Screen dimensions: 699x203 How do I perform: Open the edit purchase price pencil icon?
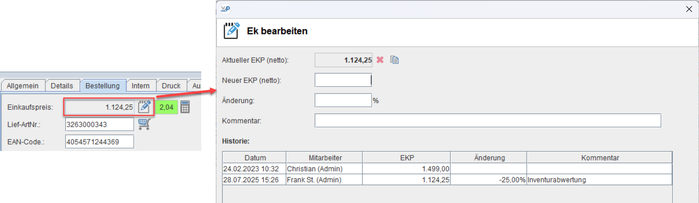[x=144, y=107]
